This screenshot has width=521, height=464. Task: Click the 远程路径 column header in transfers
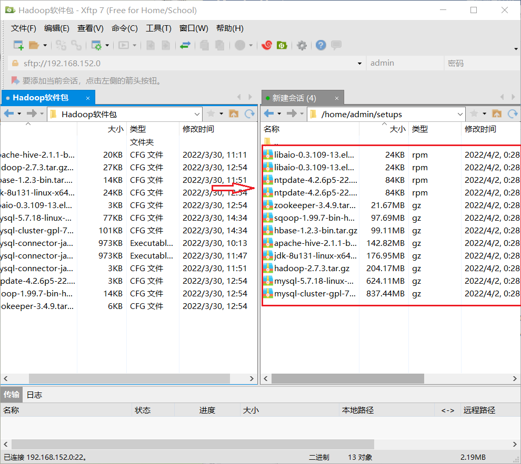coord(490,410)
